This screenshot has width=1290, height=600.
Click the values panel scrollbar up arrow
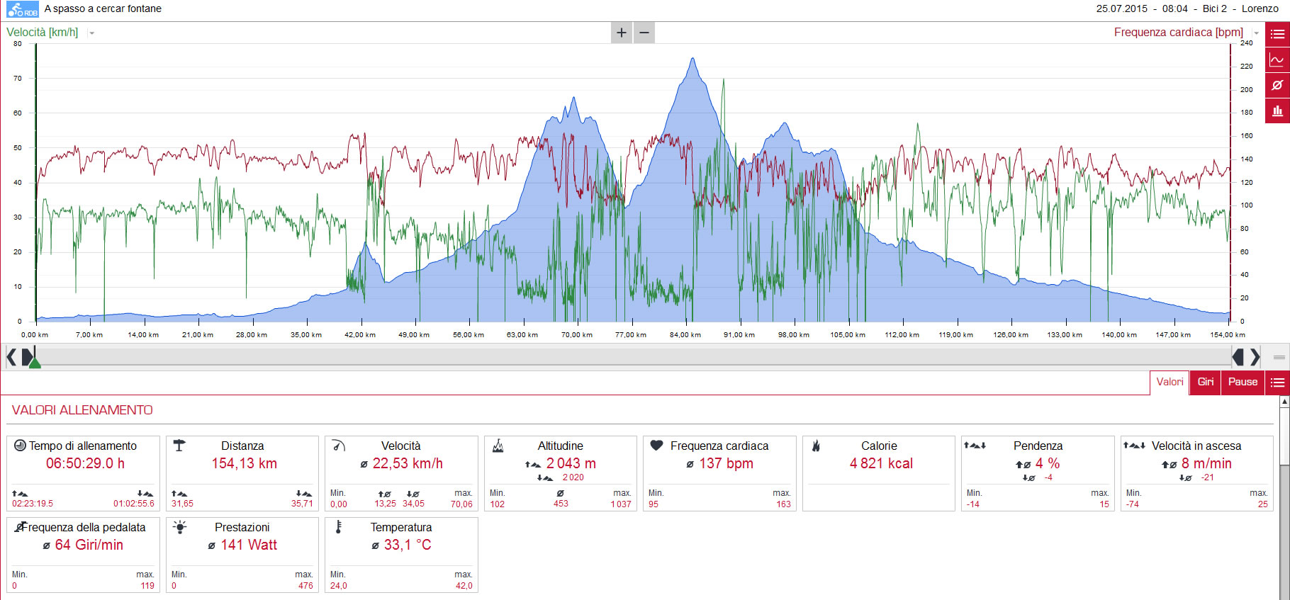point(1284,402)
